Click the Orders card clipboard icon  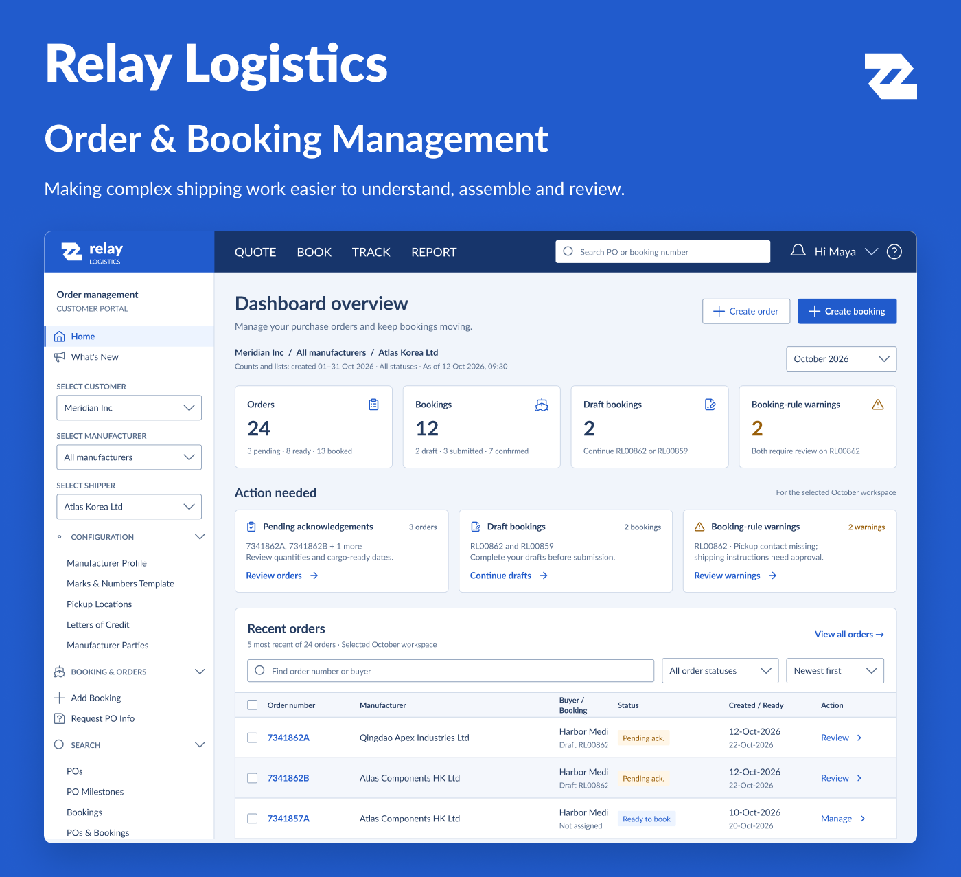(373, 405)
